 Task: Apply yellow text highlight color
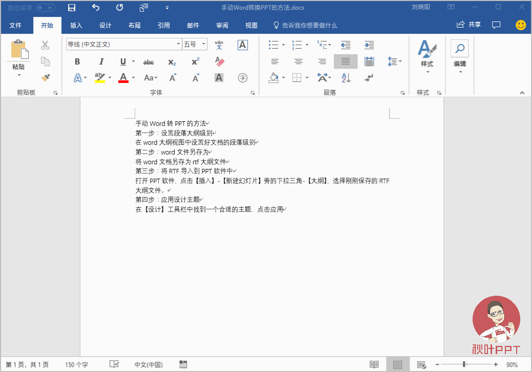(100, 78)
